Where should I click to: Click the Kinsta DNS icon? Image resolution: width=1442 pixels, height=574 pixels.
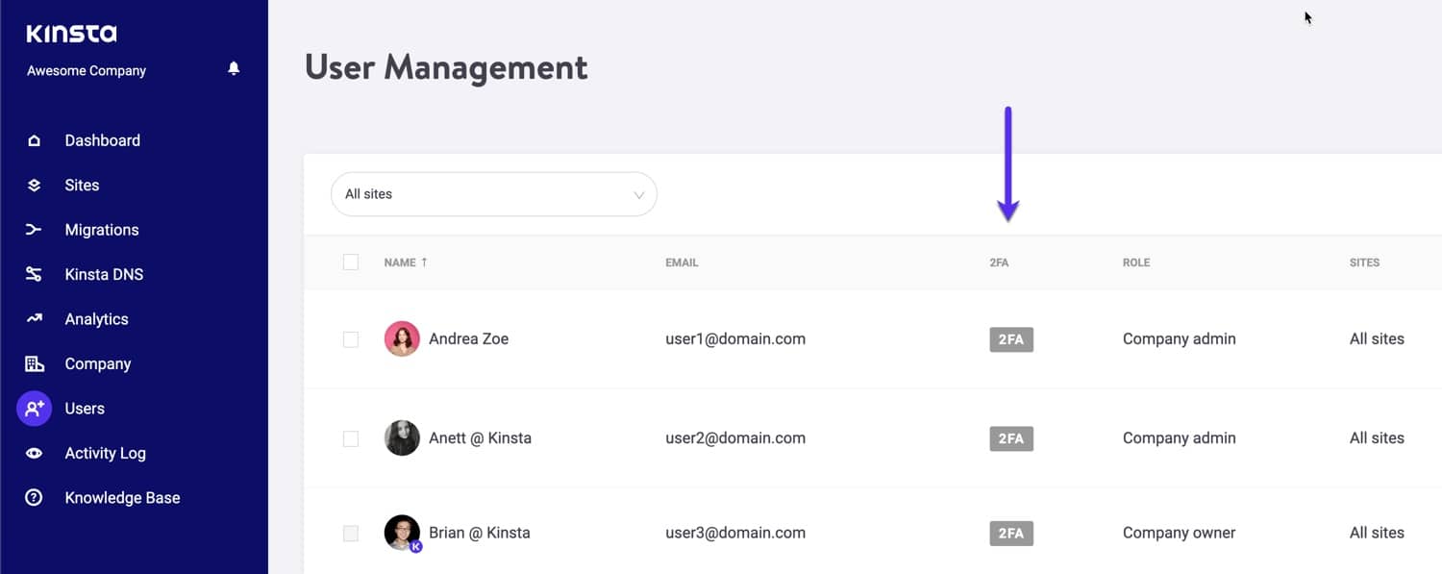click(35, 275)
